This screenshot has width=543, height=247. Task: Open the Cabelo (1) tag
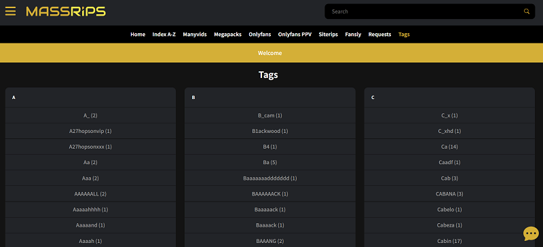pos(449,209)
